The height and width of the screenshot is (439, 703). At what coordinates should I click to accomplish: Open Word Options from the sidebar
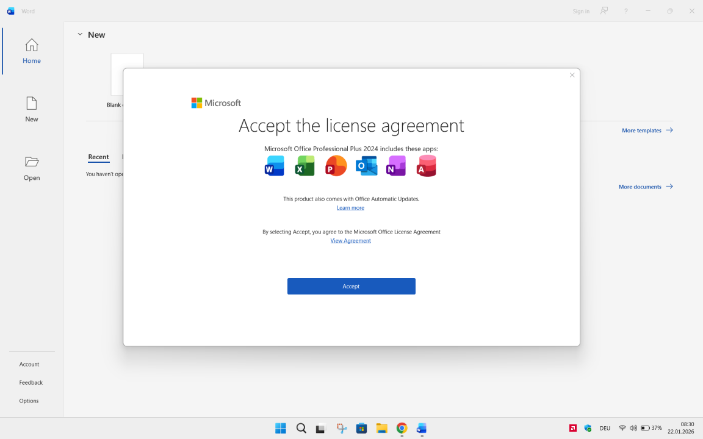point(29,401)
